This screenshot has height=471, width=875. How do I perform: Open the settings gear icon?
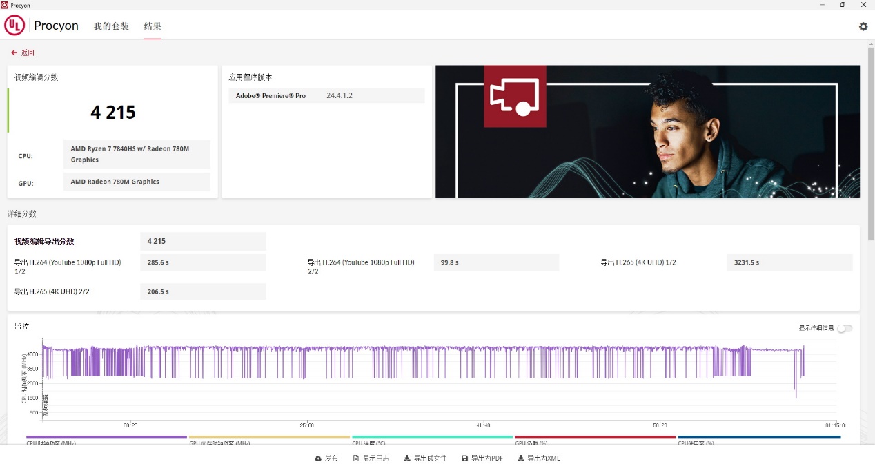pos(863,26)
